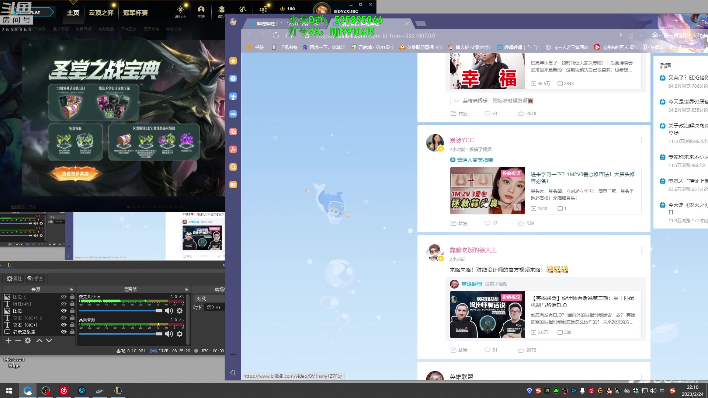The image size is (708, 398).
Task: Open 云顶之弈 tab in League client
Action: pos(101,13)
